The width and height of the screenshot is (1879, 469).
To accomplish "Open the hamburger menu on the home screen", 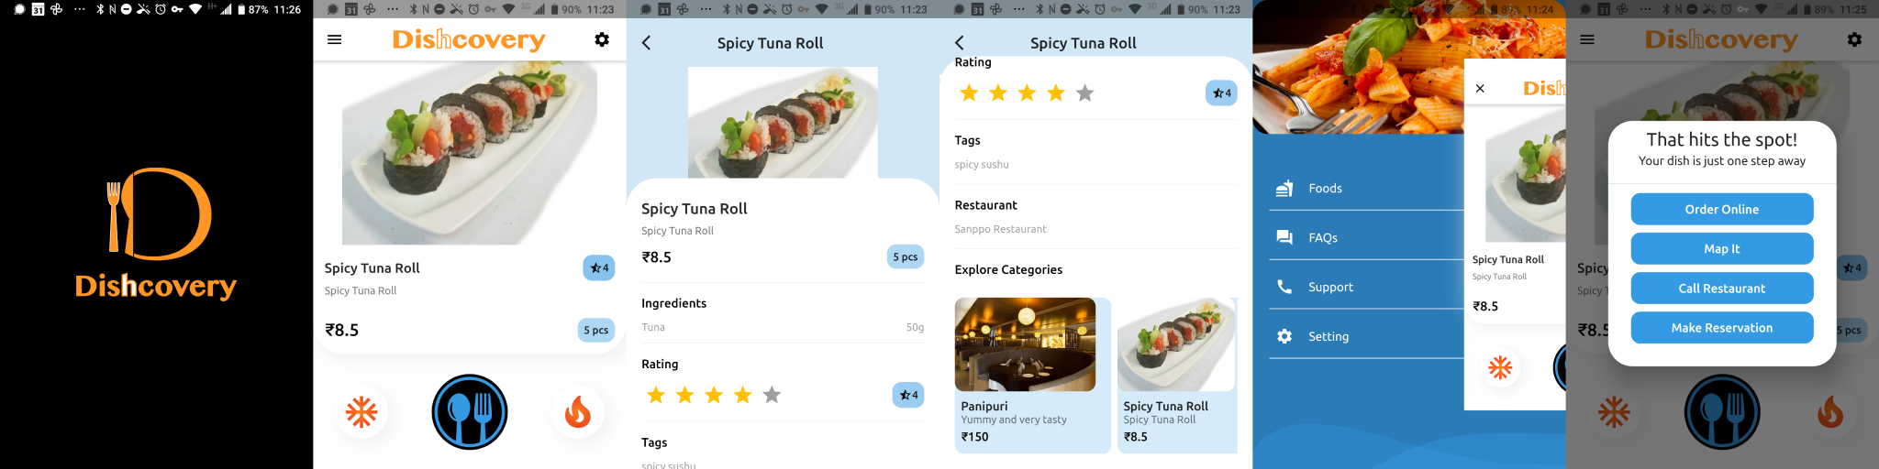I will point(334,40).
